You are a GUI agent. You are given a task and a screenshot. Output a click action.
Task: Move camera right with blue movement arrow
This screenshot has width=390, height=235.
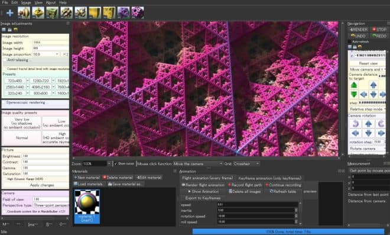tap(382, 95)
